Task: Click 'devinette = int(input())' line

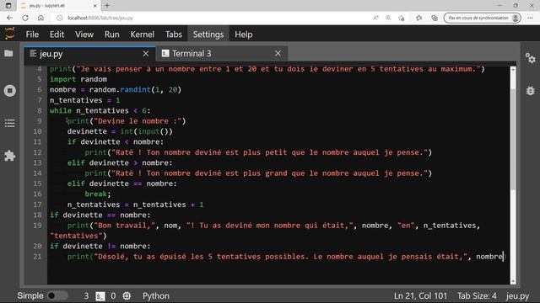Action: (x=120, y=131)
